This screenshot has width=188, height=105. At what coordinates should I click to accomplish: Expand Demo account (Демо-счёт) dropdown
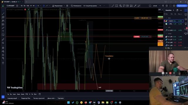tap(51, 98)
